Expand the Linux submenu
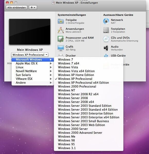This screenshot has width=149, height=154. 33,67
